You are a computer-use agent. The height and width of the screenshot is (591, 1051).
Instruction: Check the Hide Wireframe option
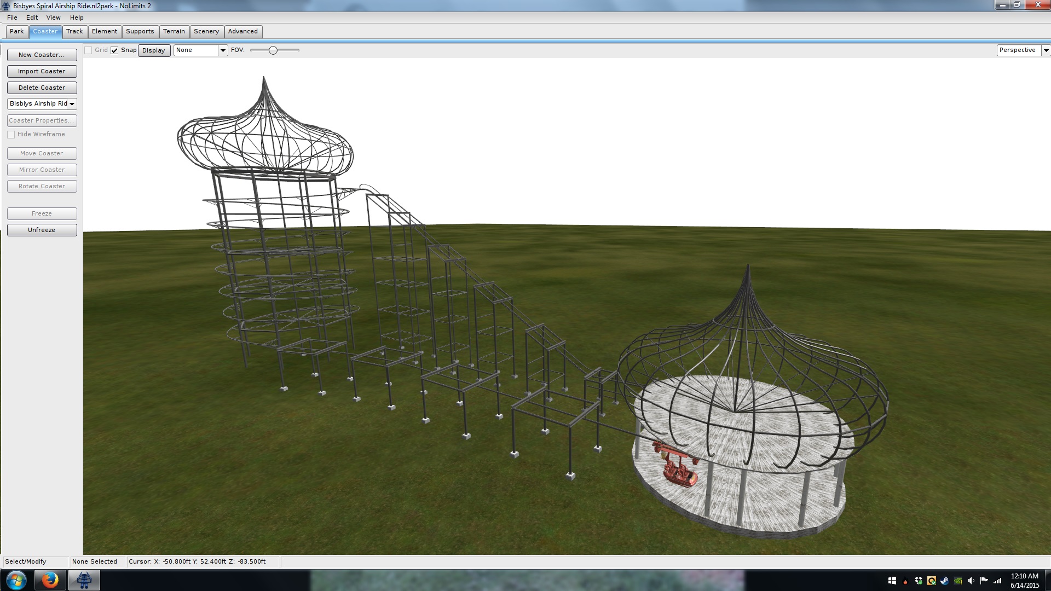pos(11,135)
